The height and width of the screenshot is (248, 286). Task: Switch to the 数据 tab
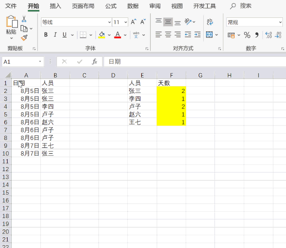133,6
